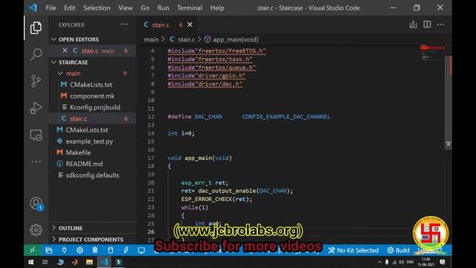Open the notification center on taskbar
The height and width of the screenshot is (268, 476).
coord(443,262)
